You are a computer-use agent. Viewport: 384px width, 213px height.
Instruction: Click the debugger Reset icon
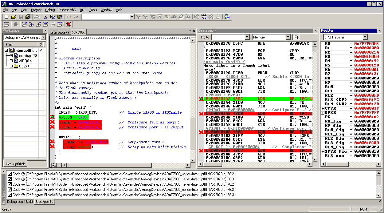coord(6,24)
